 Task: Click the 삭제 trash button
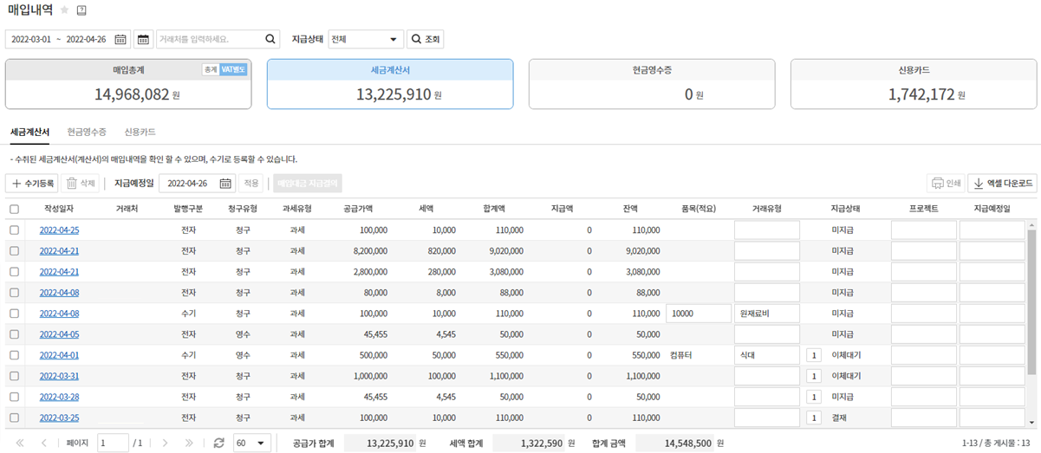tap(81, 184)
